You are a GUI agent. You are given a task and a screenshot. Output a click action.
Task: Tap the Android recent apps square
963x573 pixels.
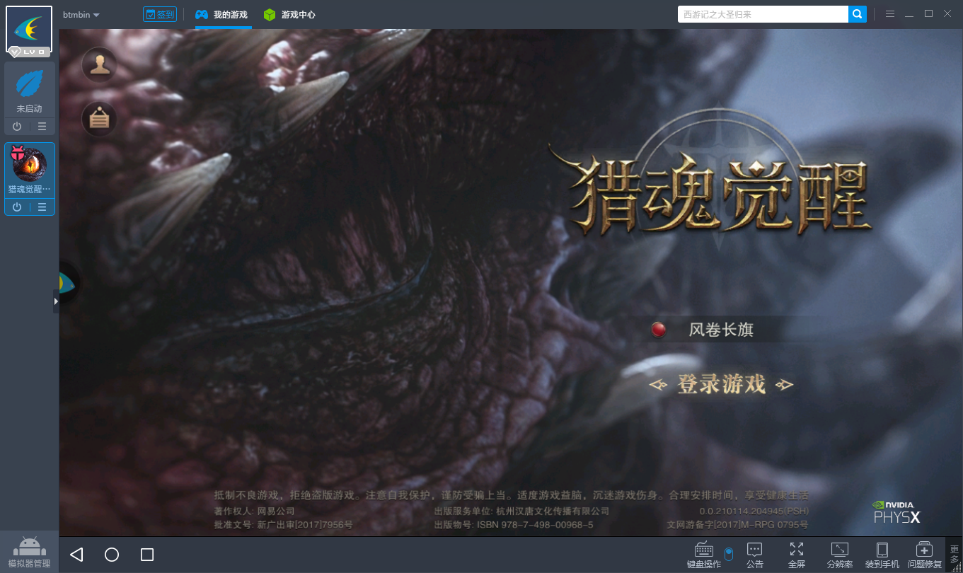(x=147, y=555)
